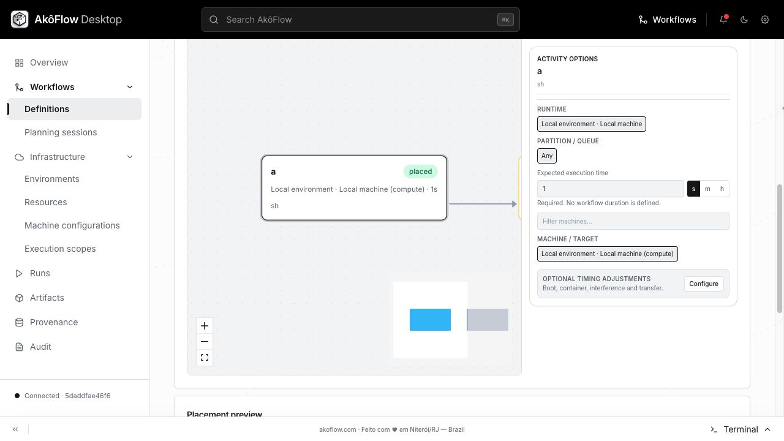This screenshot has width=784, height=441.
Task: Open the notifications bell
Action: click(x=723, y=20)
